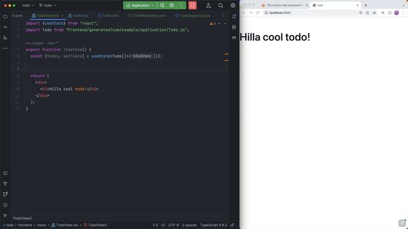
Task: Share this page from browser toolbar
Action: [367, 13]
